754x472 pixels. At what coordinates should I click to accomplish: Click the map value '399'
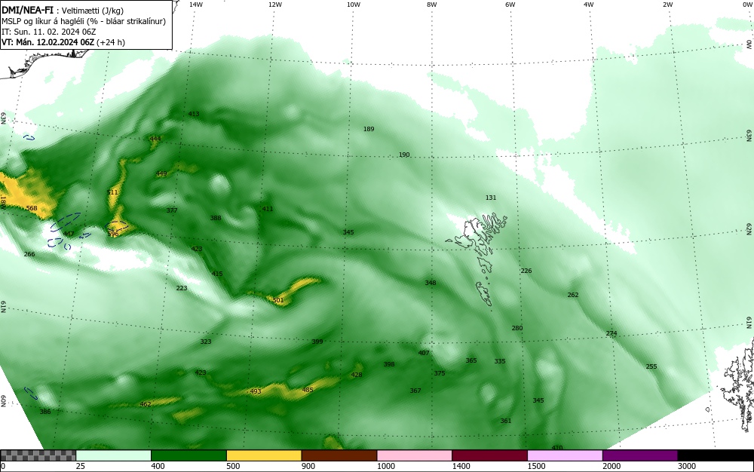tap(317, 342)
